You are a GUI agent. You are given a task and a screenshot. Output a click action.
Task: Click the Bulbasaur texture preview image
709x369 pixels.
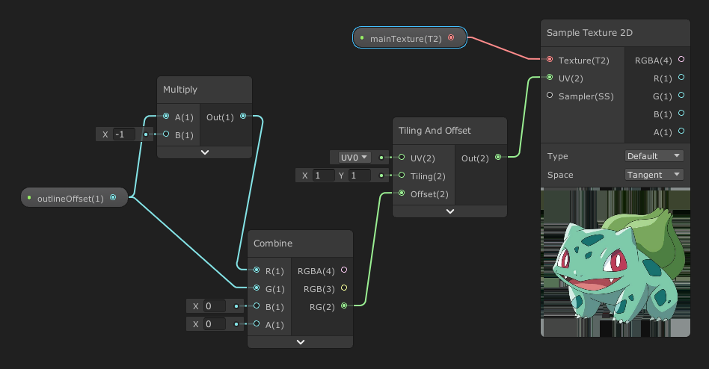(x=616, y=262)
